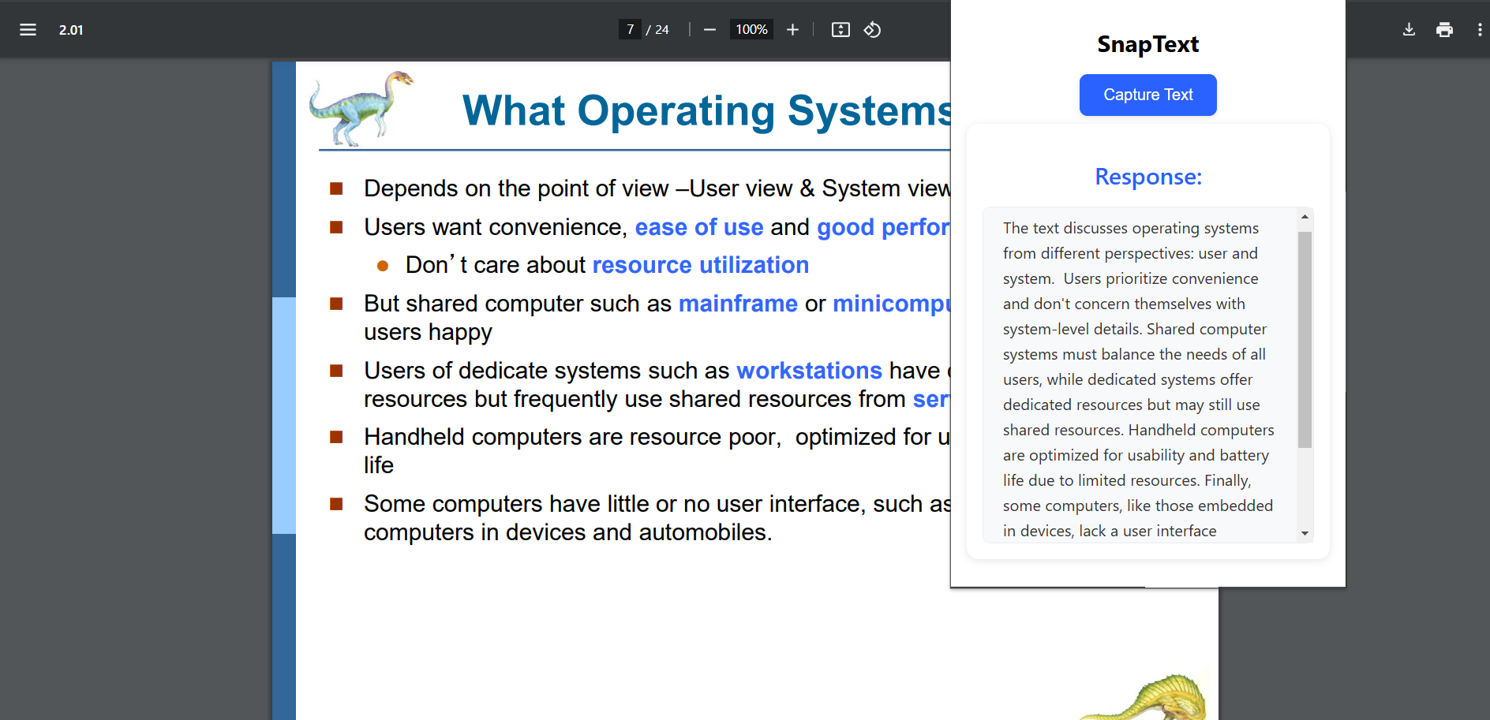Click the word 'mainframe' in the slide

tap(738, 304)
